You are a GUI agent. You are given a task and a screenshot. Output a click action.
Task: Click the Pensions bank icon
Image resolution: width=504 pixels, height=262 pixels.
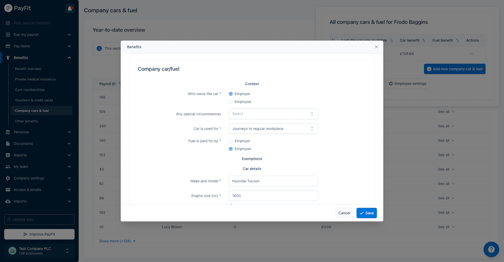(x=8, y=132)
